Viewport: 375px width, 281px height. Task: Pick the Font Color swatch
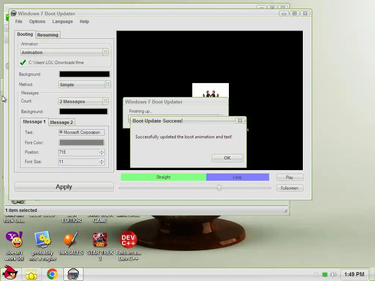point(82,143)
